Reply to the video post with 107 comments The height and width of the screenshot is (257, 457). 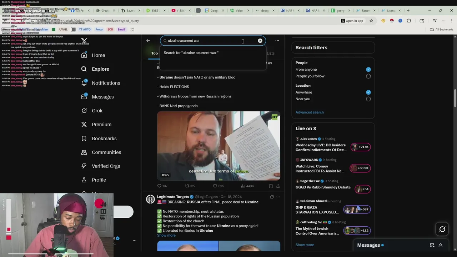pyautogui.click(x=162, y=186)
